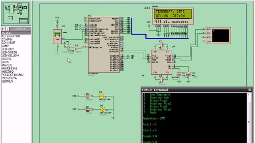255x143 pixels.
Task: Click the RA0 terminal label
Action: [76, 25]
